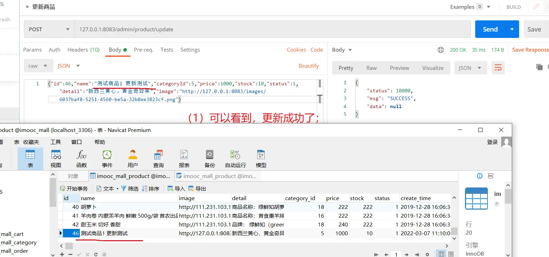Click the Navicat table vertical scrollbar thumb
The height and width of the screenshot is (257, 549).
pyautogui.click(x=454, y=231)
